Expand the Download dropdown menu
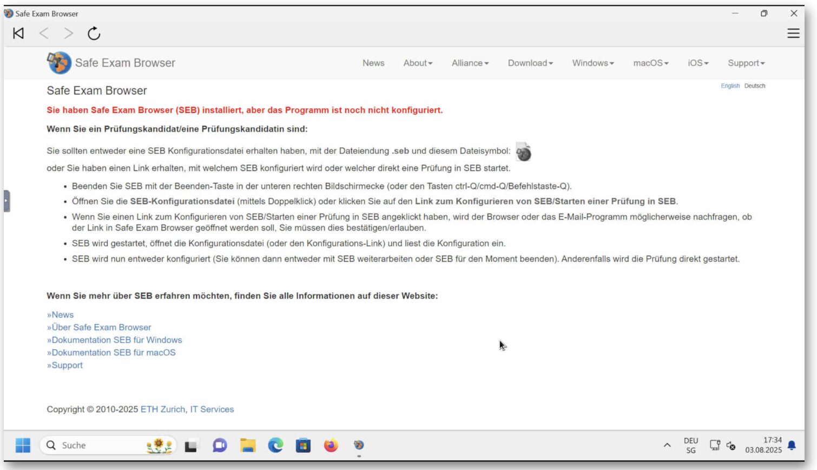 click(x=530, y=63)
